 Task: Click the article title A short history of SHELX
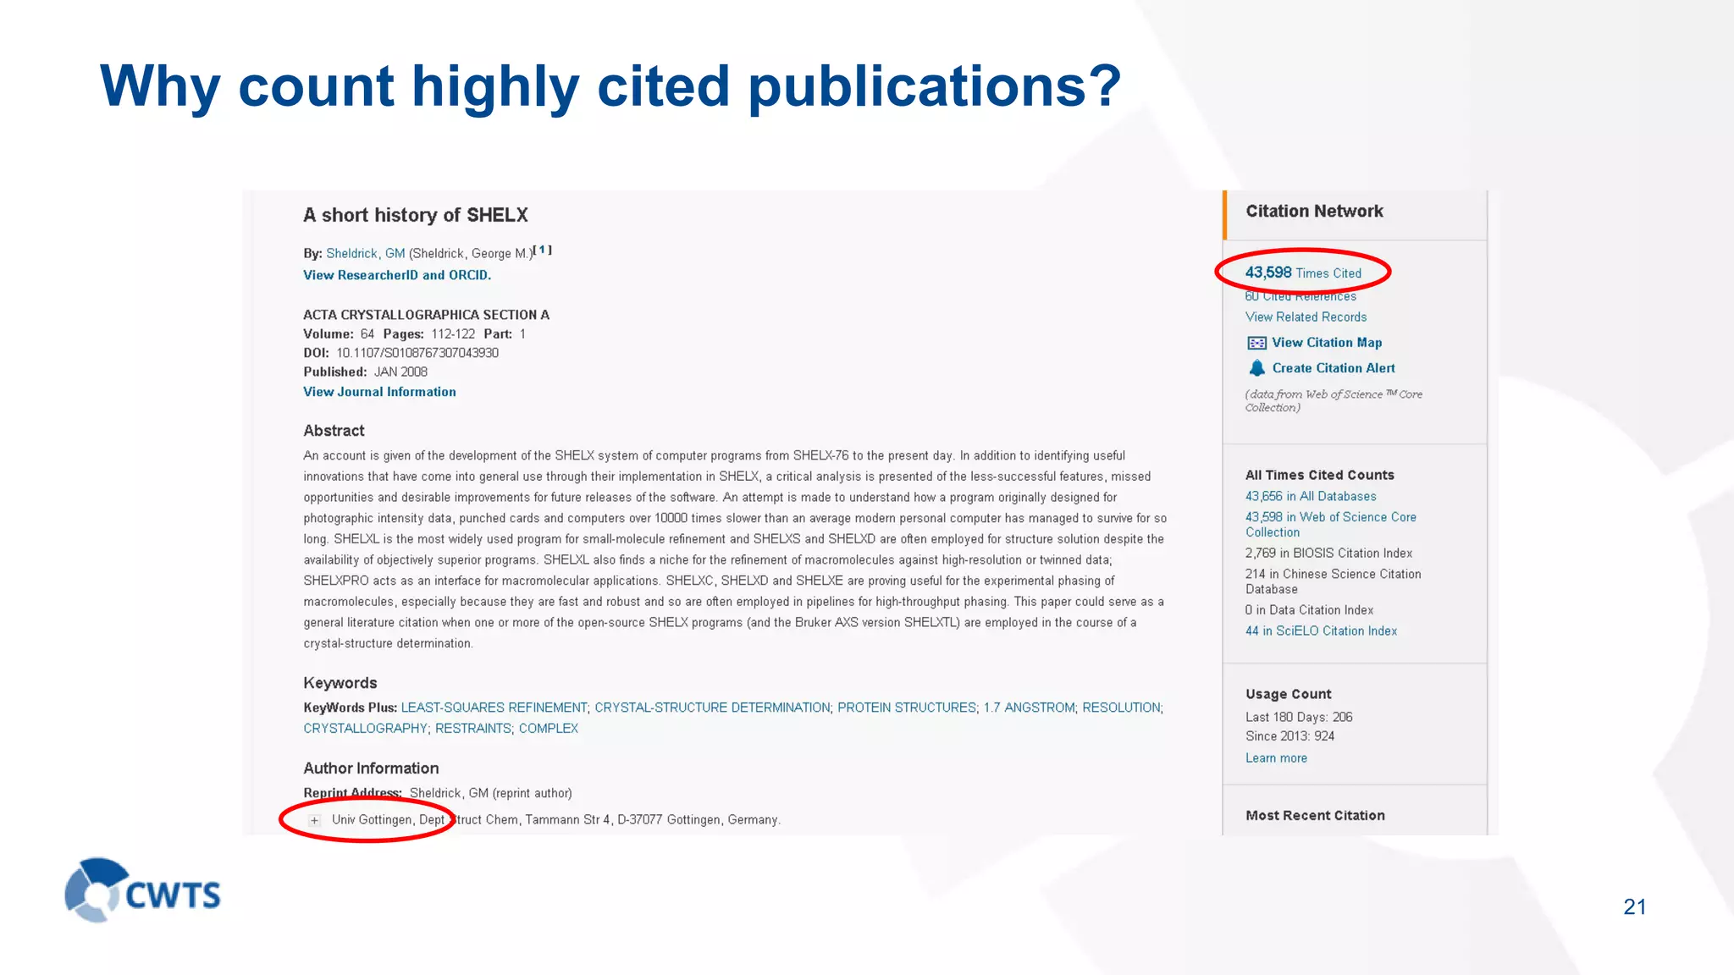point(416,215)
